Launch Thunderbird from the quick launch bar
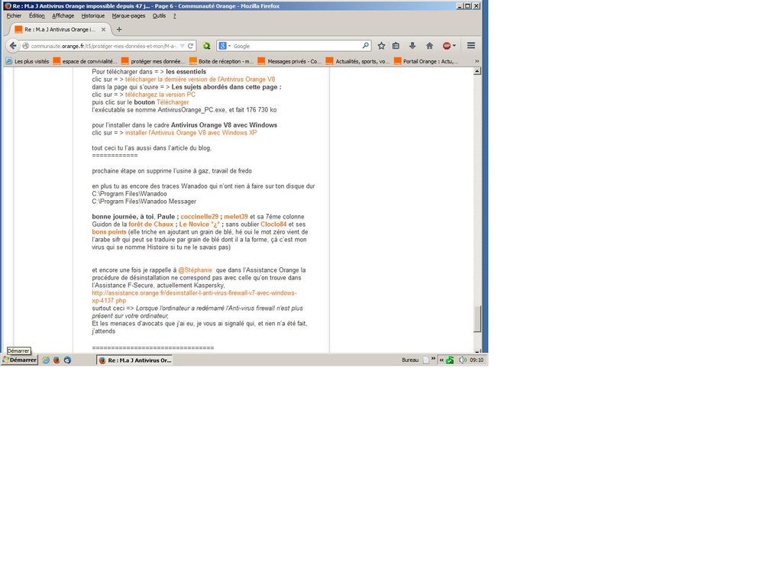 (68, 360)
